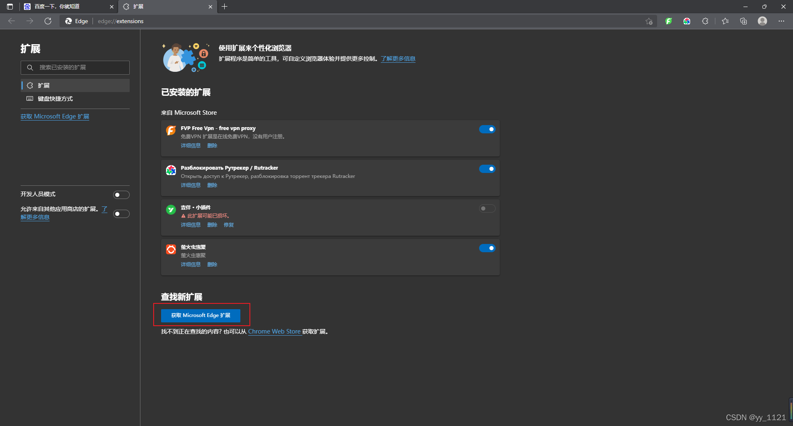Click the 来自 Microsoft Store label

tap(189, 112)
